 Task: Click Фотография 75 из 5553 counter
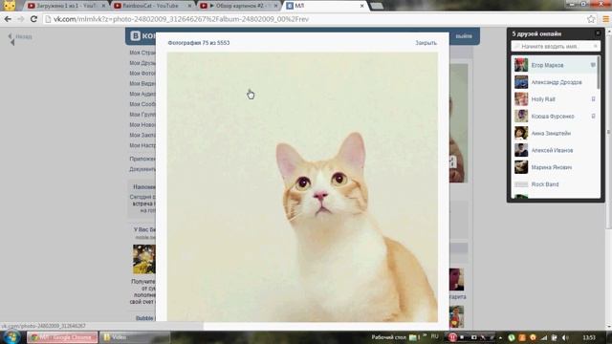click(x=199, y=43)
